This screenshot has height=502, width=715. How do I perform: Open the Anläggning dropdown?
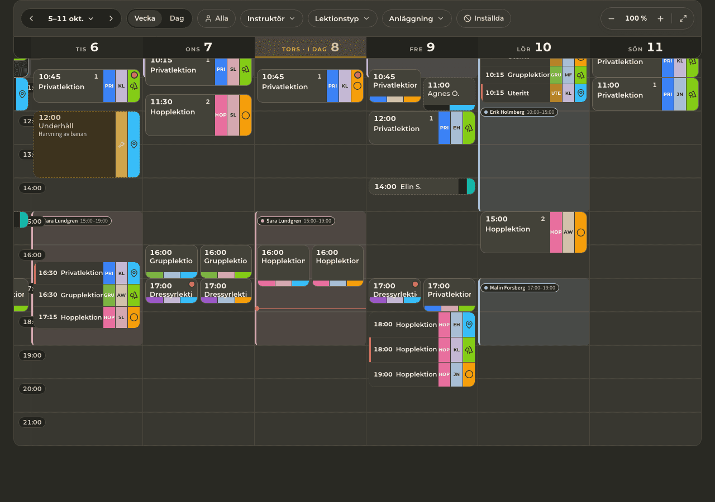[417, 18]
